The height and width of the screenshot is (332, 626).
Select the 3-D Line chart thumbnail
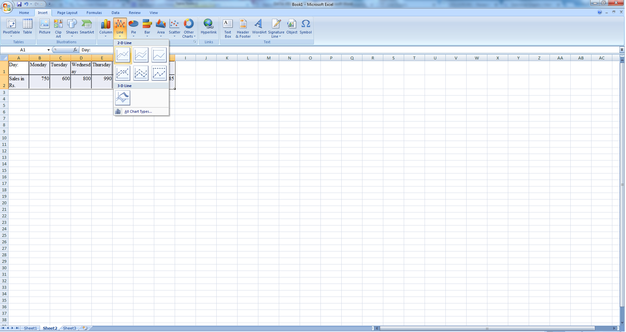[123, 98]
